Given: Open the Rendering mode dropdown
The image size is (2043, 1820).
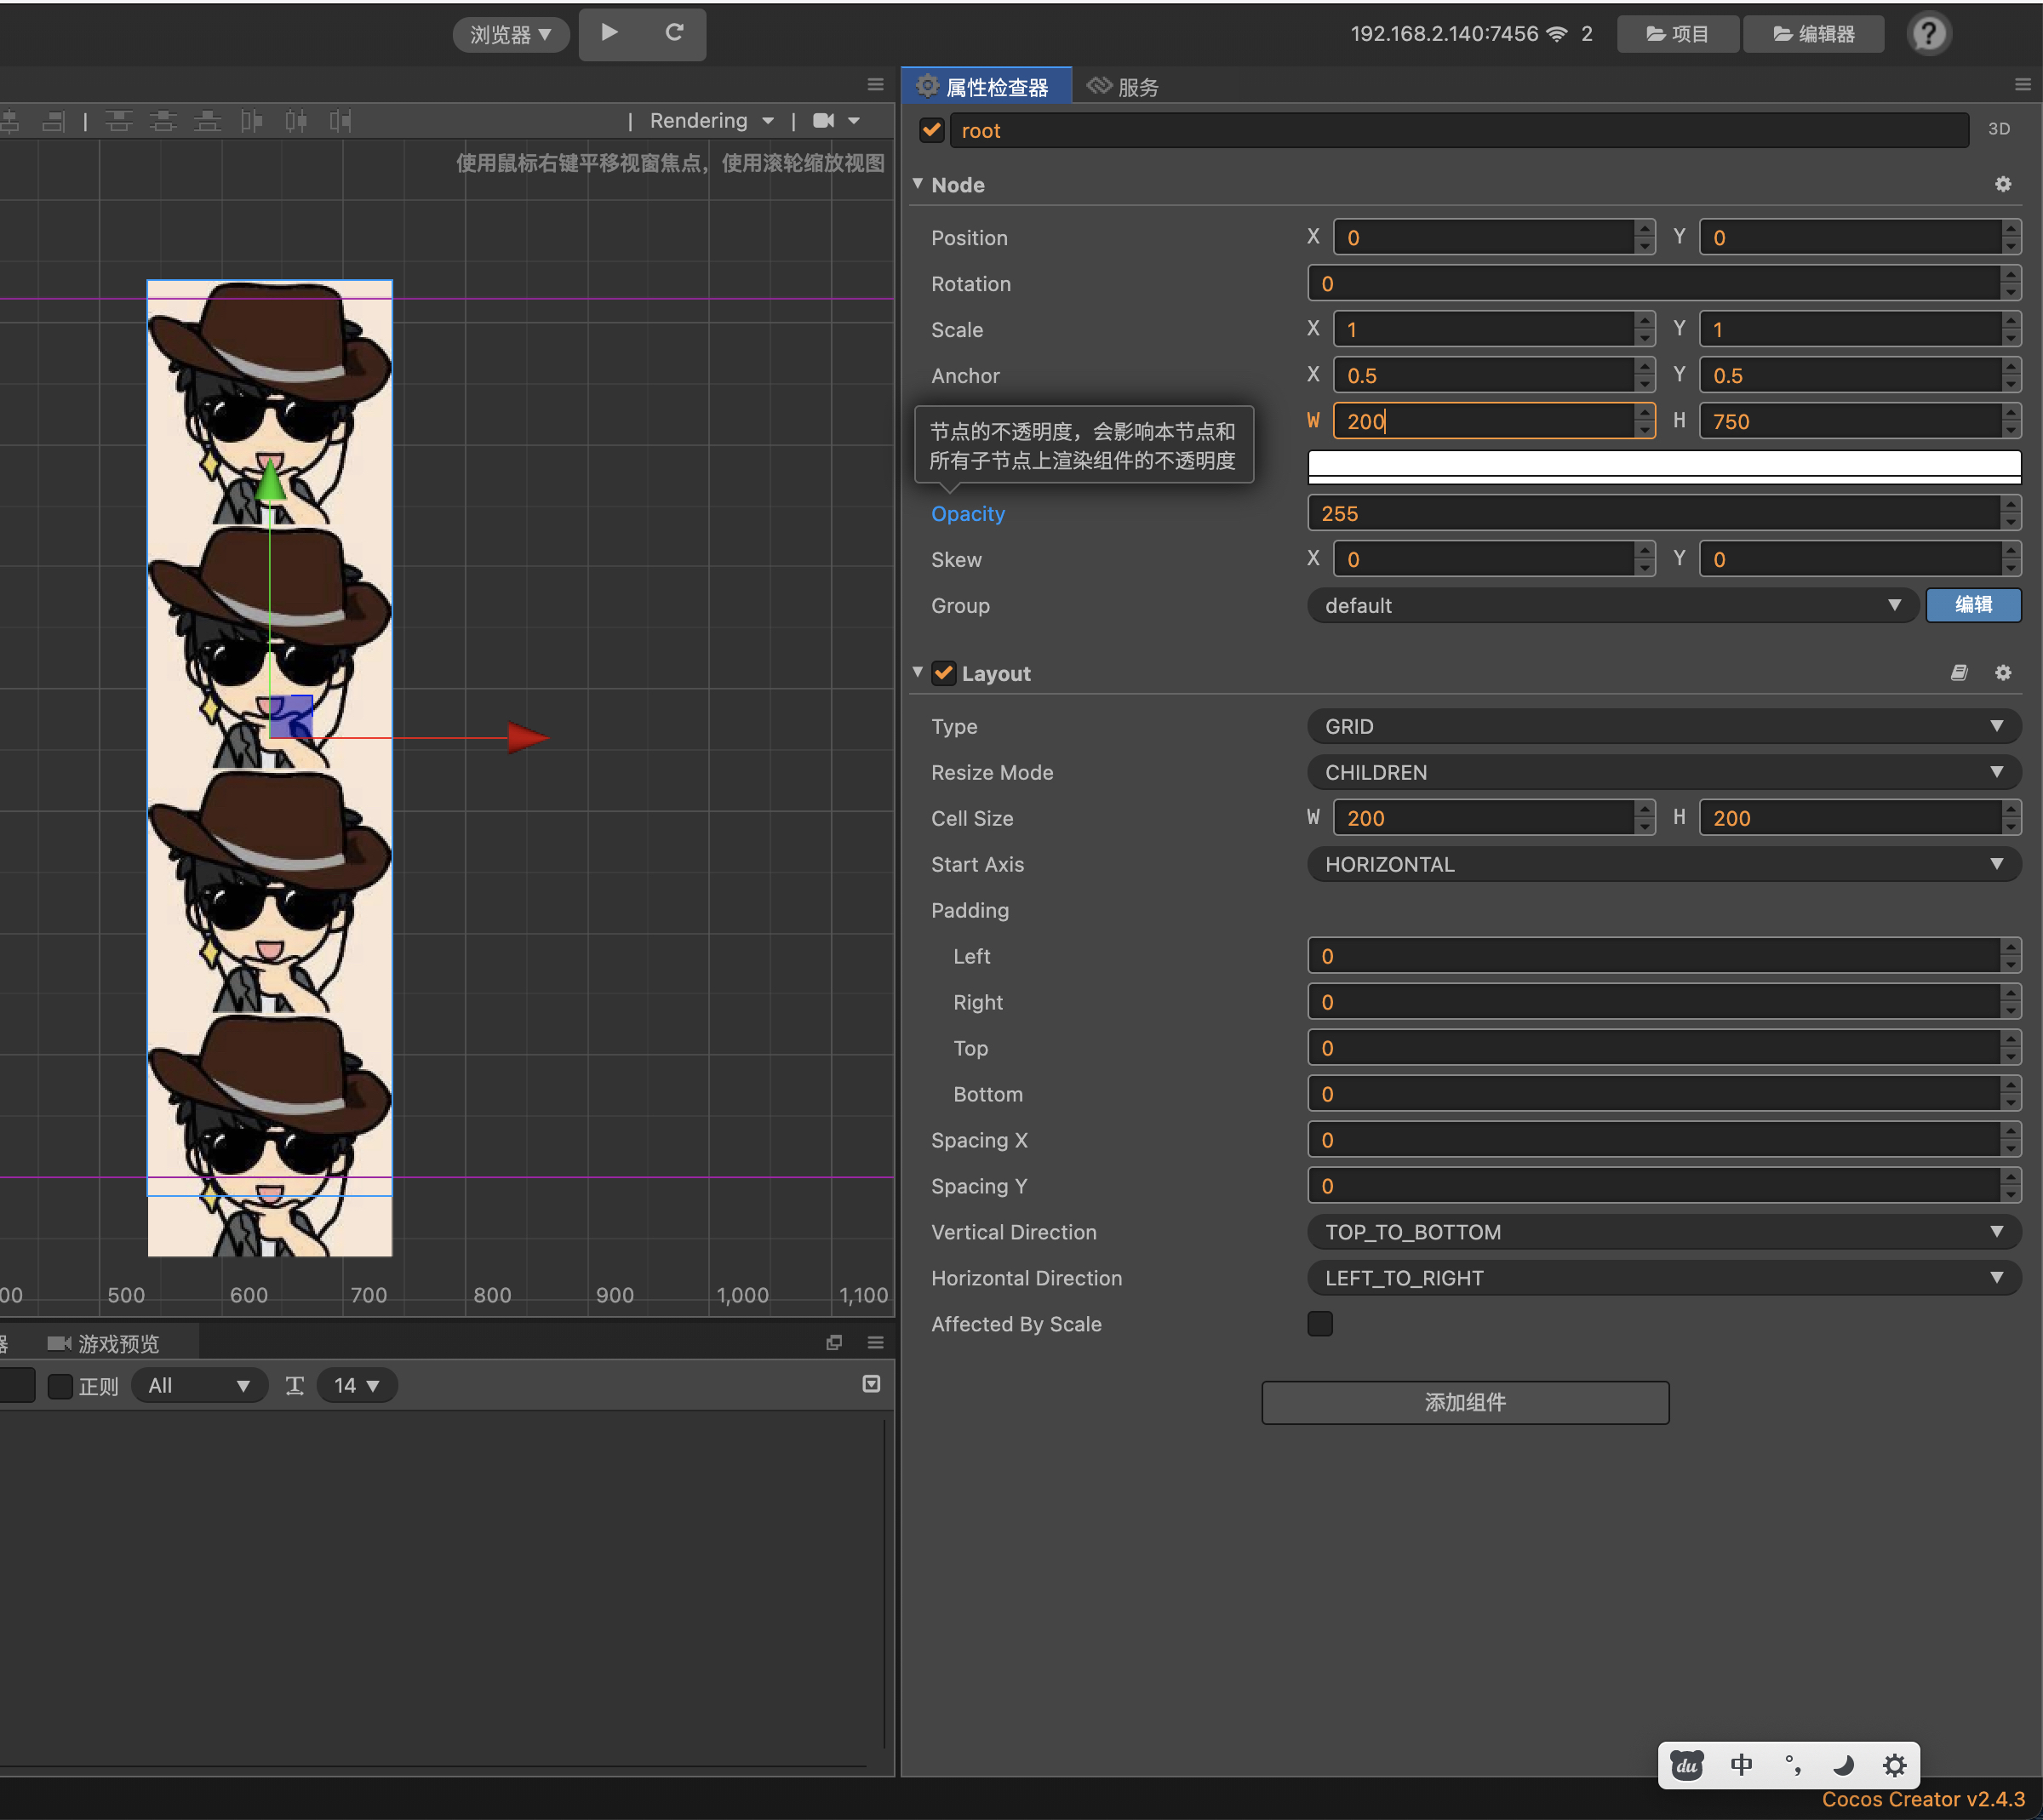Looking at the screenshot, I should click(711, 121).
